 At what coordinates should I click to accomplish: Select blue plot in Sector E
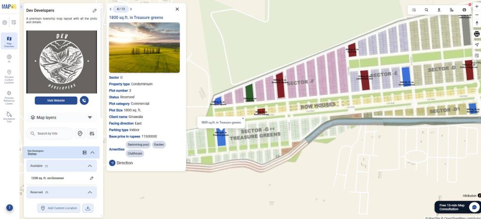(406, 76)
